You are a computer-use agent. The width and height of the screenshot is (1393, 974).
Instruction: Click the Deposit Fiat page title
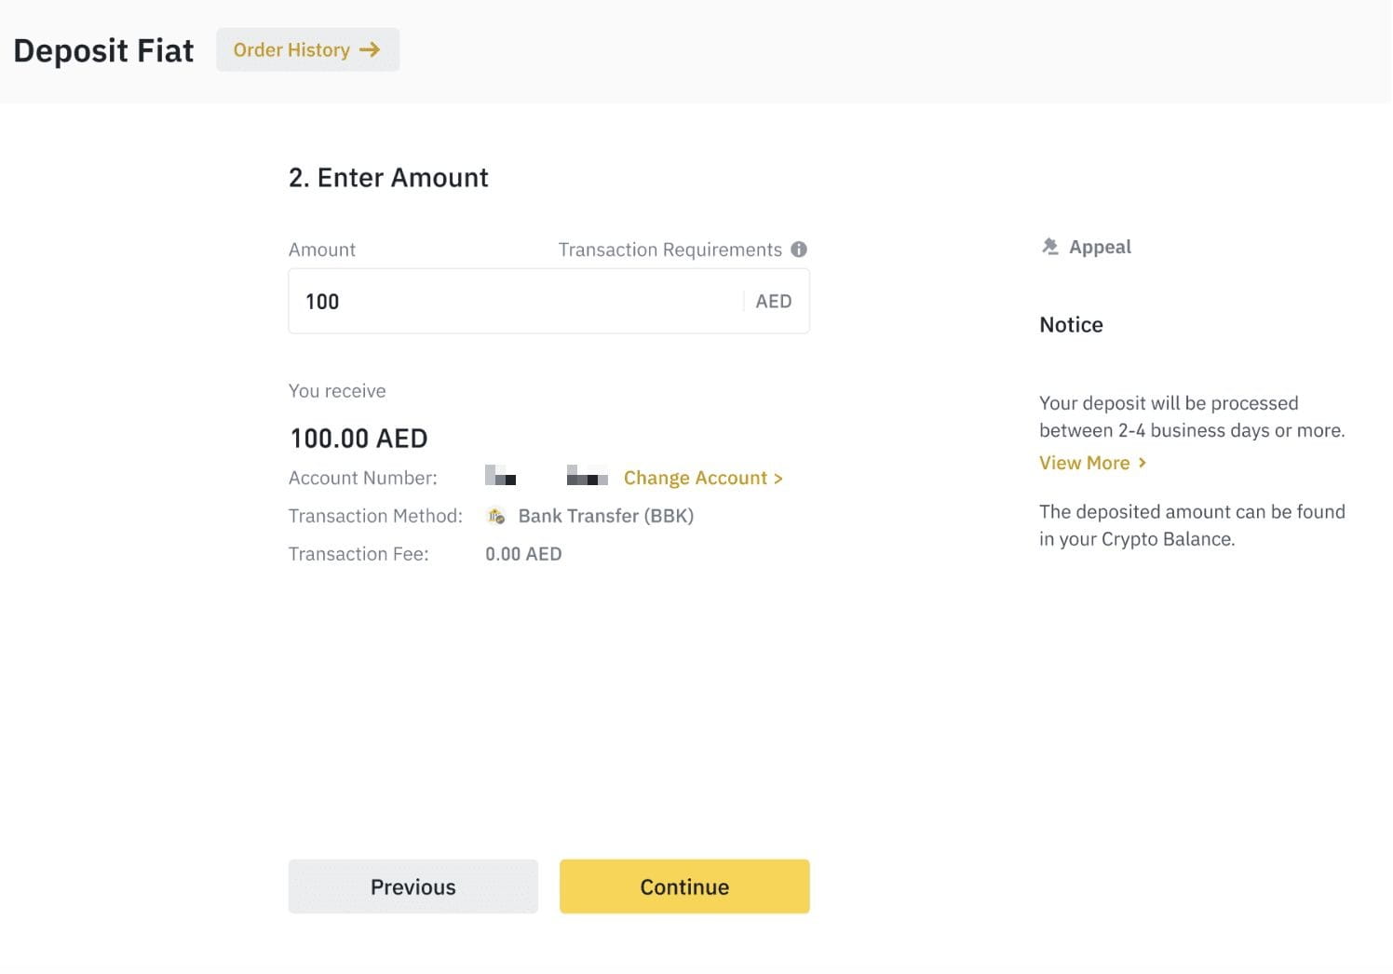click(x=103, y=50)
